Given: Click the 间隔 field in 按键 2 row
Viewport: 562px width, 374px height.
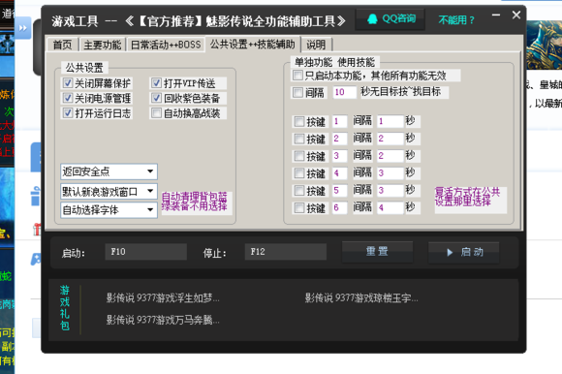Looking at the screenshot, I should point(390,139).
